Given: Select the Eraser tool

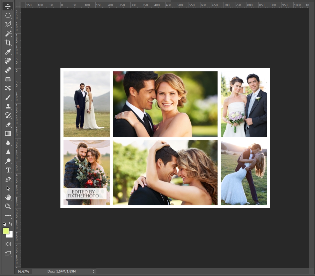Looking at the screenshot, I should point(8,125).
